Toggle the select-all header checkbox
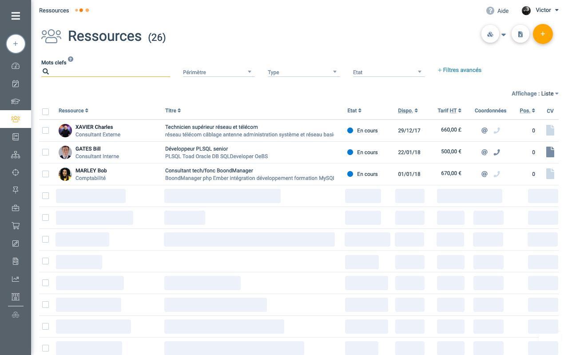Screen dimensions: 568x355 (45, 111)
